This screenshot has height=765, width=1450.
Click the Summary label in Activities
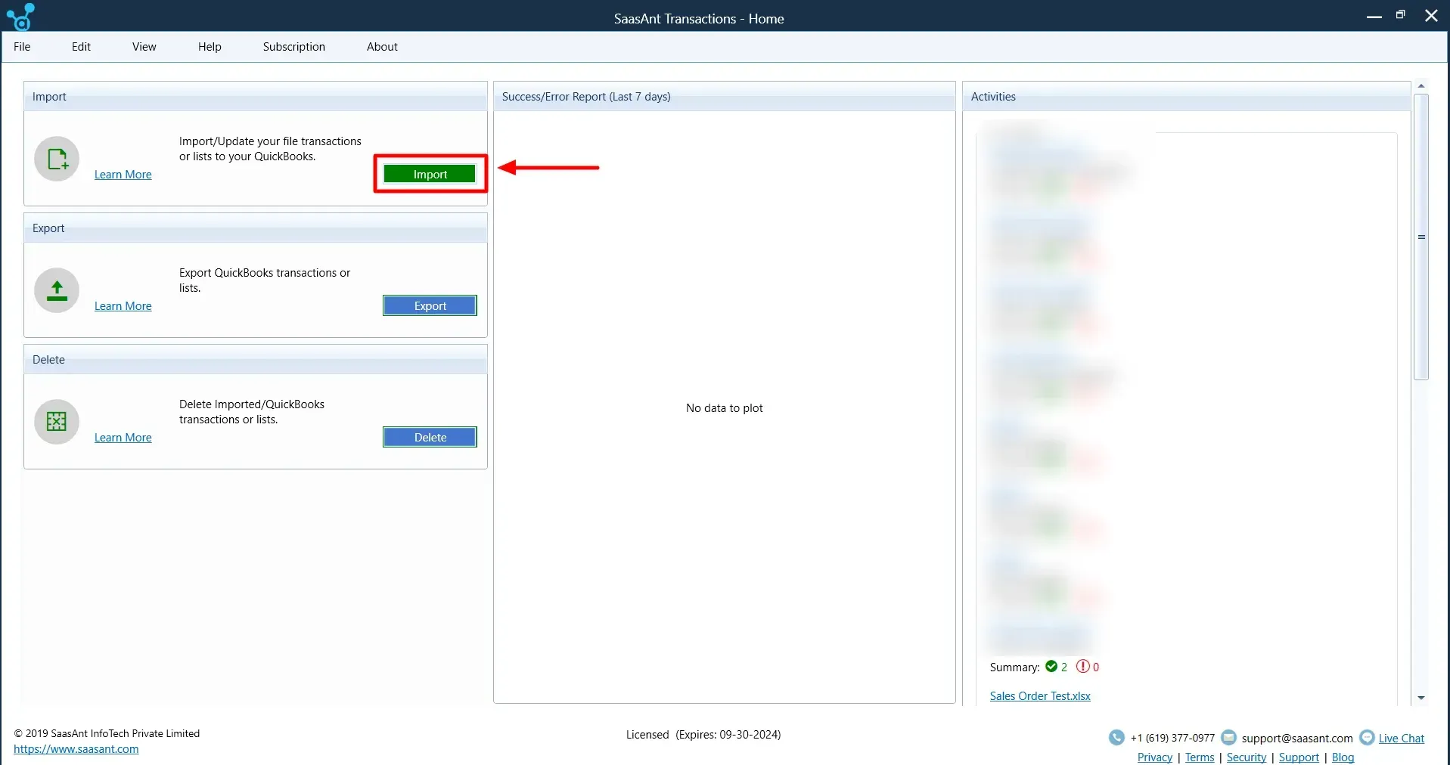[1014, 667]
